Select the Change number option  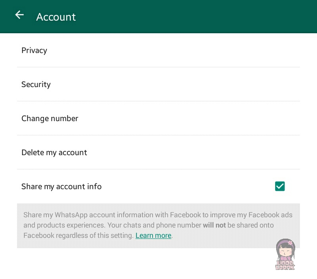click(50, 118)
